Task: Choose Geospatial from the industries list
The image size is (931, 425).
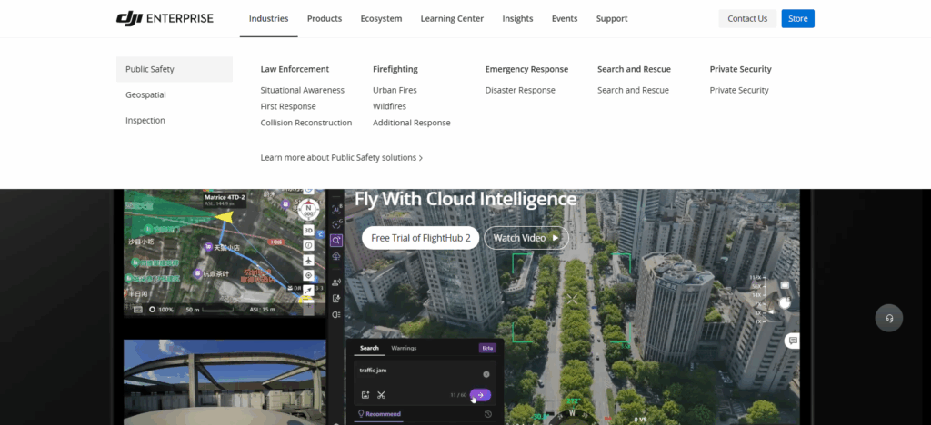Action: tap(145, 94)
